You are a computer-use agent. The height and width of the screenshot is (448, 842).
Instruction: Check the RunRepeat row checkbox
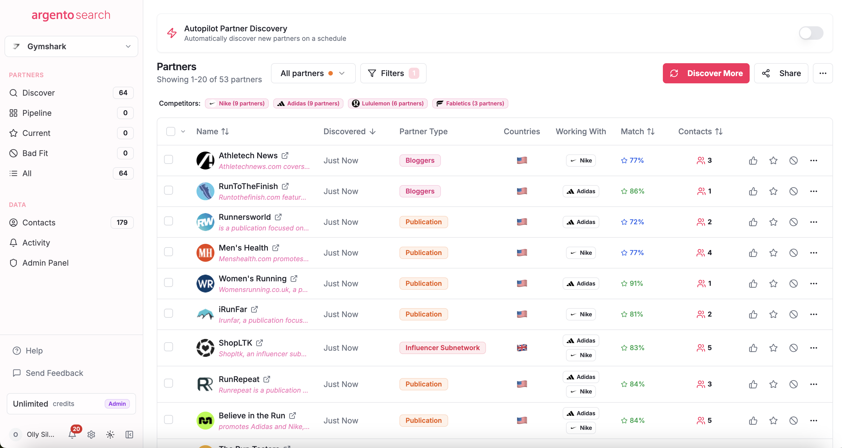tap(168, 383)
